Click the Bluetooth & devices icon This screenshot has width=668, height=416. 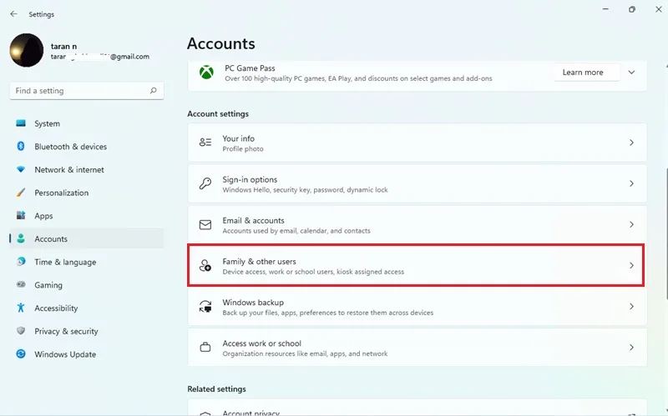(20, 147)
